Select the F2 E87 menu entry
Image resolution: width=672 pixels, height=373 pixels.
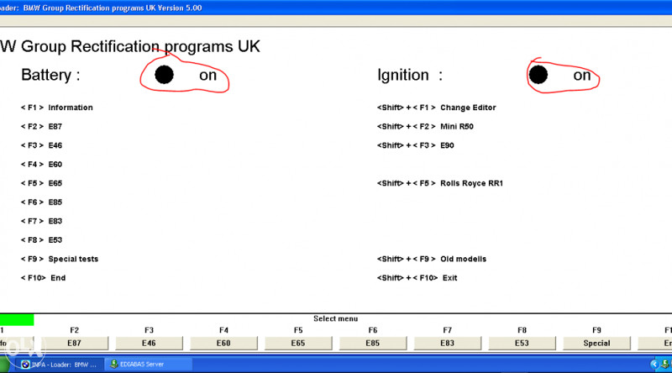tap(41, 127)
